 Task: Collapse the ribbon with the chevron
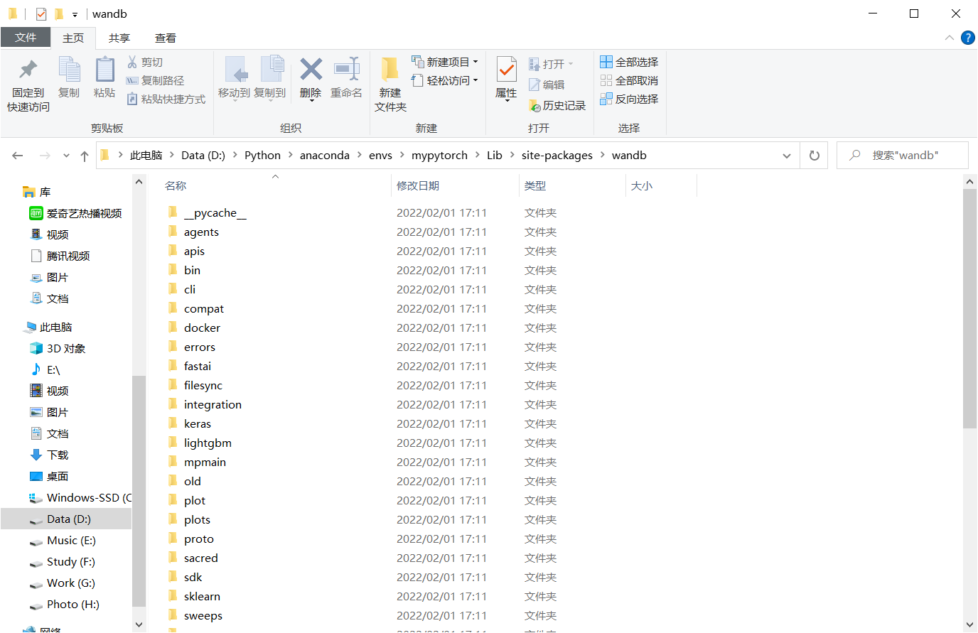click(950, 38)
